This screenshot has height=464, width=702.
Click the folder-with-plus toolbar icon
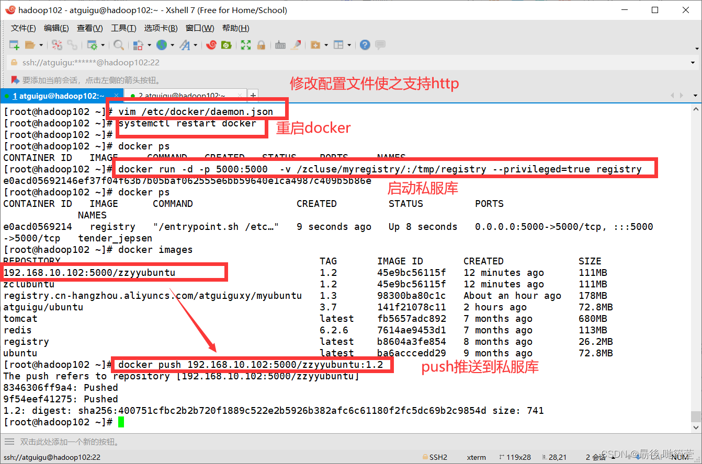click(315, 45)
